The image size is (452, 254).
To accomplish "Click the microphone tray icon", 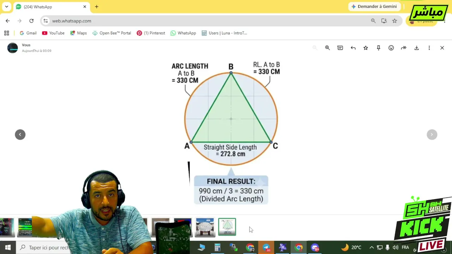I will 387,248.
